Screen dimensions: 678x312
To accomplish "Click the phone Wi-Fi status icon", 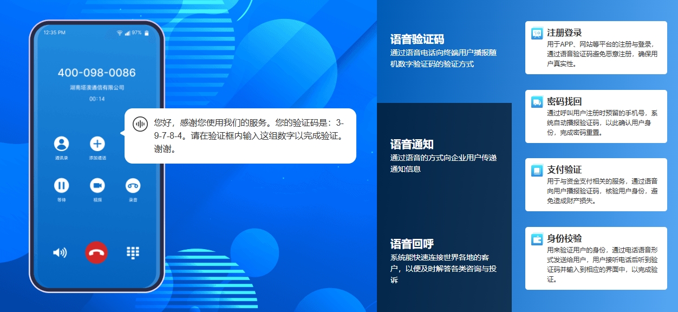I will (120, 33).
